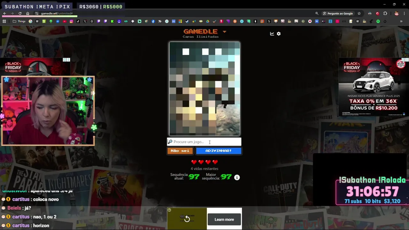The width and height of the screenshot is (409, 230).
Task: Open Gamedle settings gear
Action: point(279,34)
